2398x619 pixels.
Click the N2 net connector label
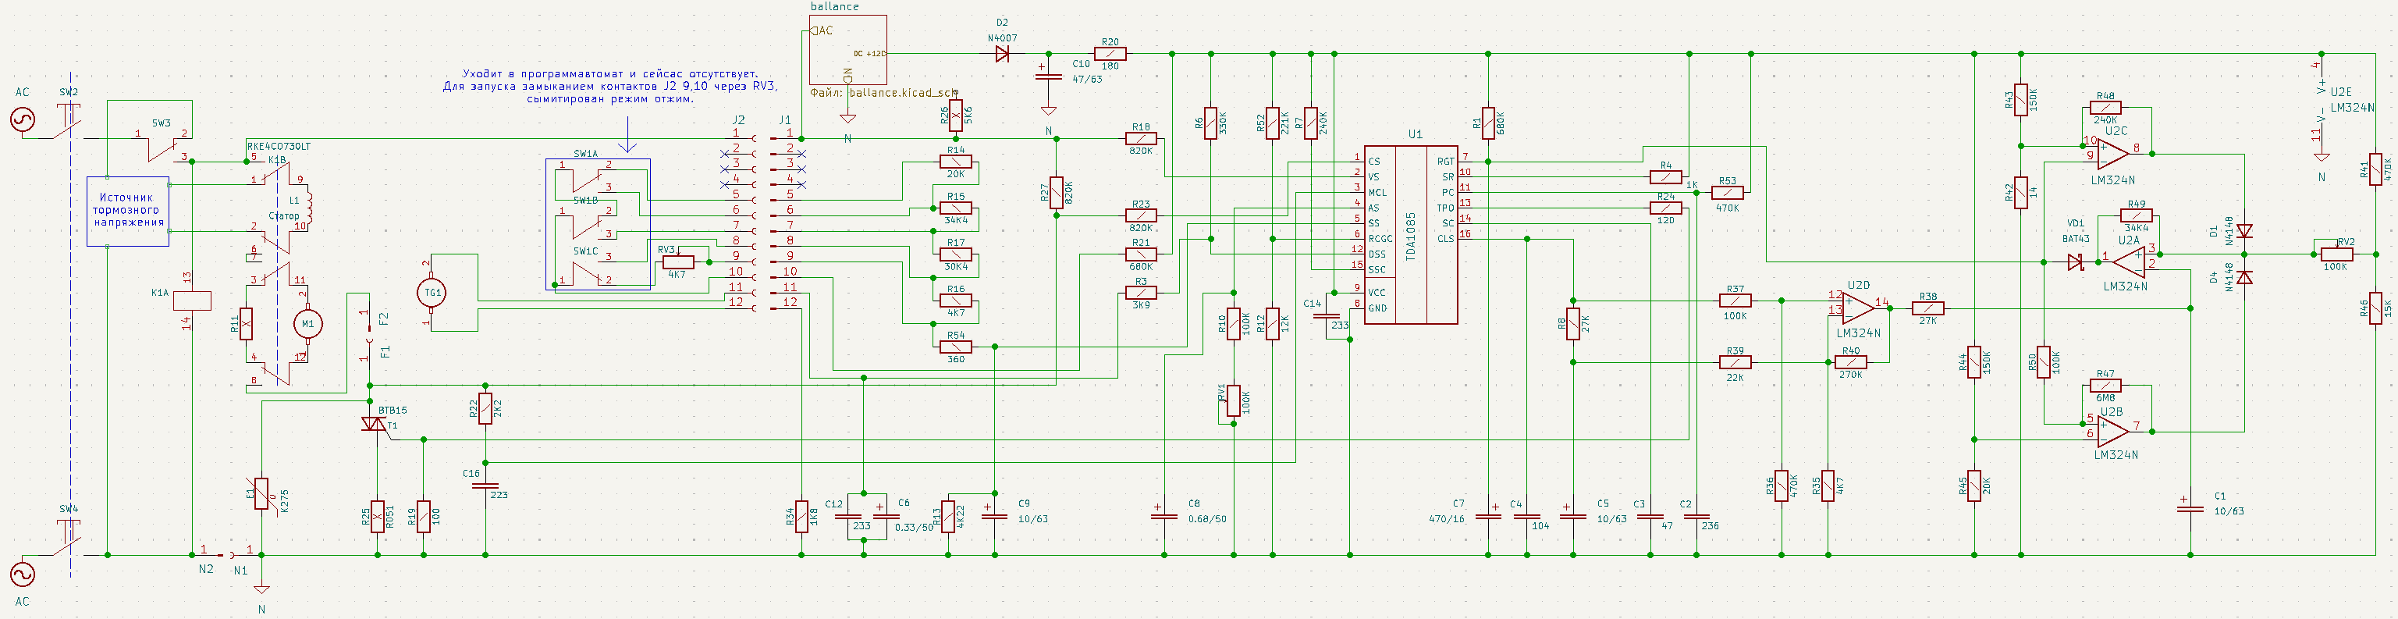(206, 569)
